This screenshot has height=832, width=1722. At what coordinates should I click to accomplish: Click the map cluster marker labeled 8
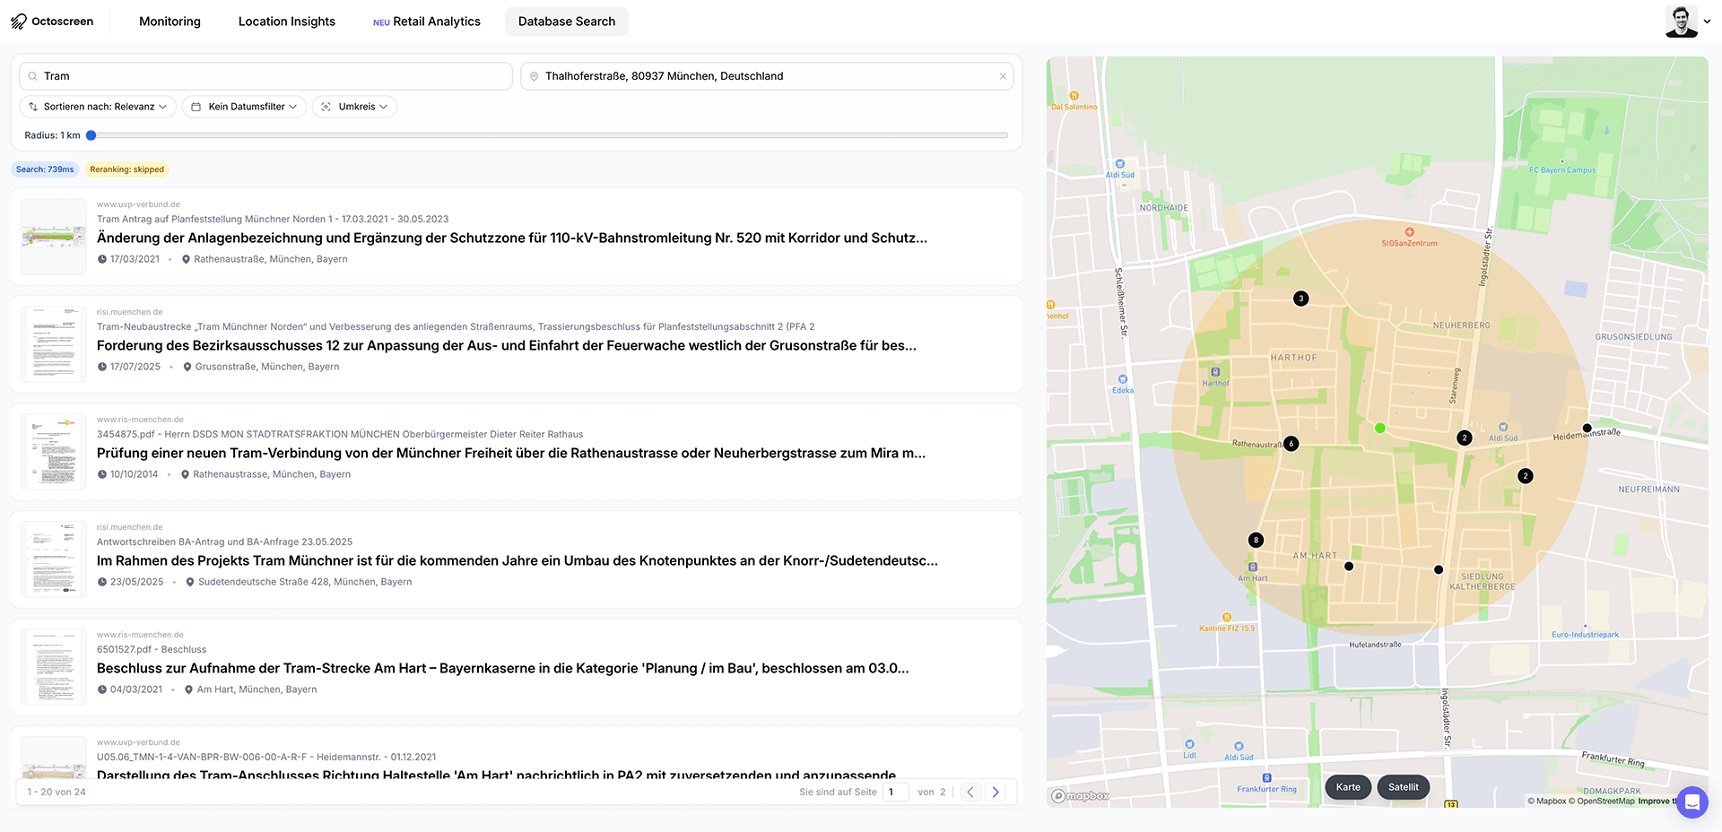point(1256,540)
